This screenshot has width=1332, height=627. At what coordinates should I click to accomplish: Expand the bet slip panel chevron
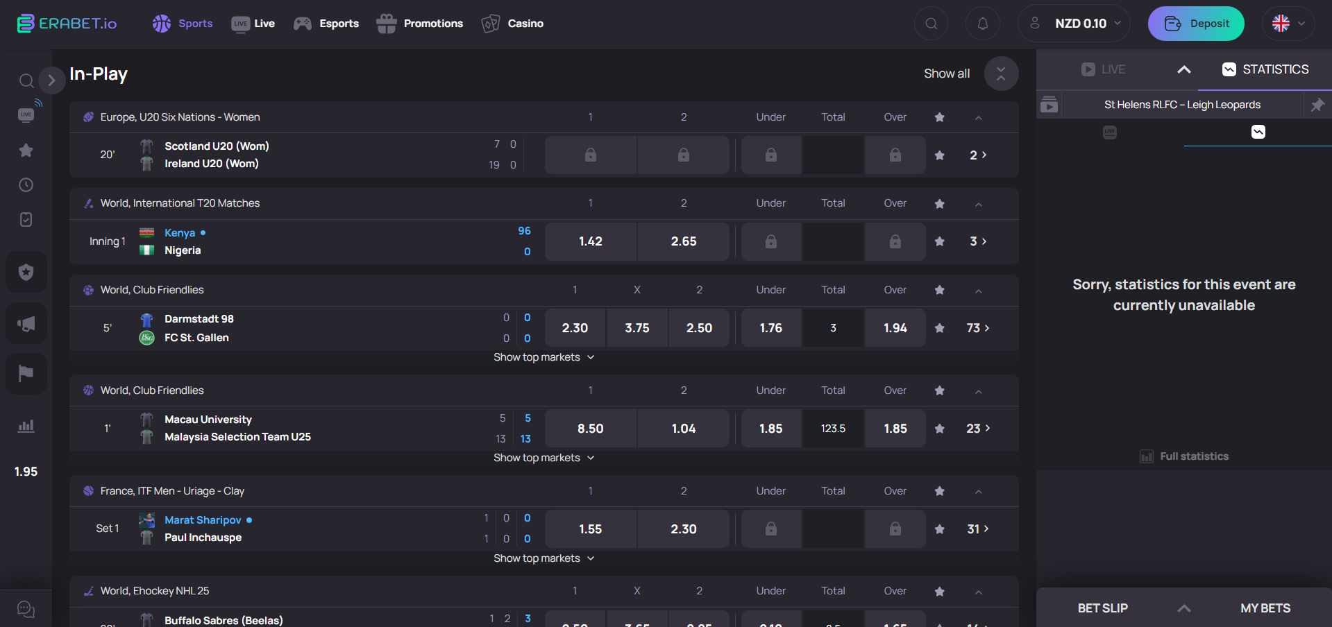pyautogui.click(x=1184, y=608)
